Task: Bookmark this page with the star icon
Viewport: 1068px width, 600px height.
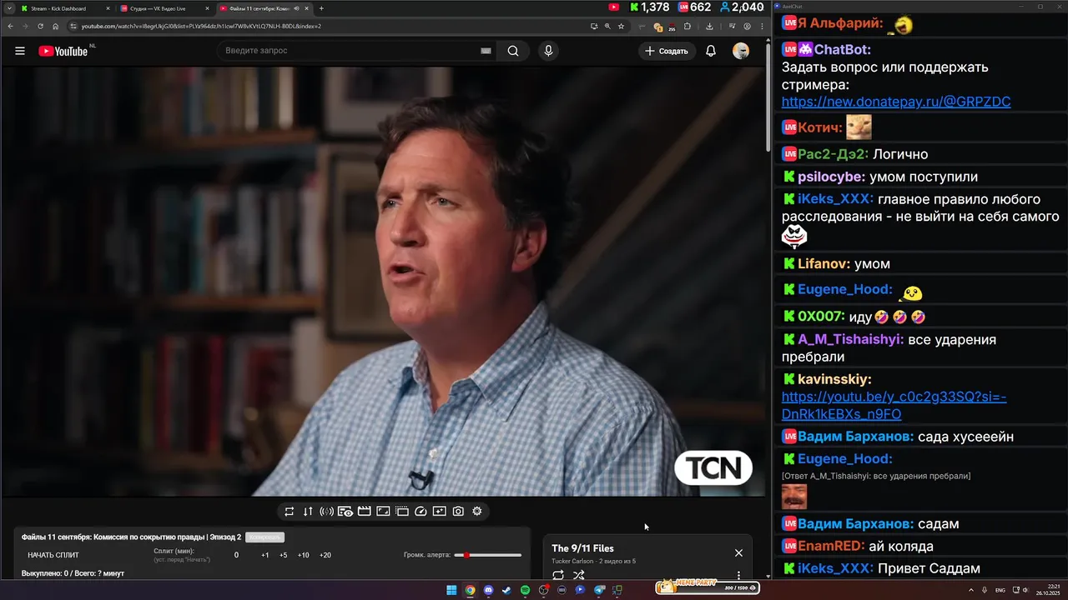Action: click(621, 26)
